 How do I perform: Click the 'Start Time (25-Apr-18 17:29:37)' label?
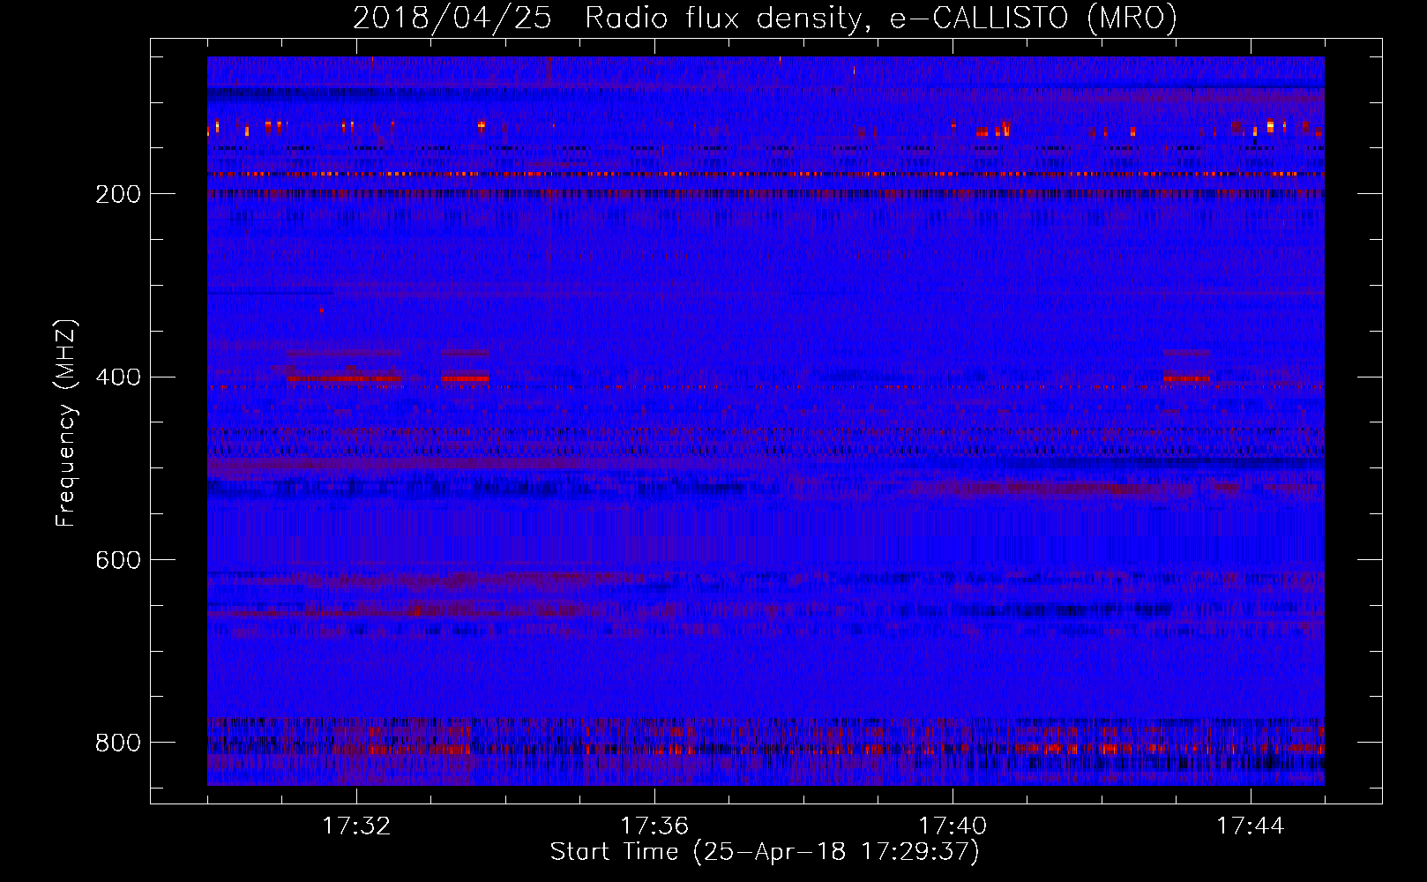[x=765, y=852]
